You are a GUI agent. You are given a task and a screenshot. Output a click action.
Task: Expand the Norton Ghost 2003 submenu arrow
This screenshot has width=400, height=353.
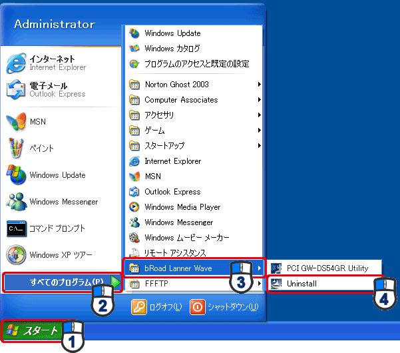[x=259, y=84]
